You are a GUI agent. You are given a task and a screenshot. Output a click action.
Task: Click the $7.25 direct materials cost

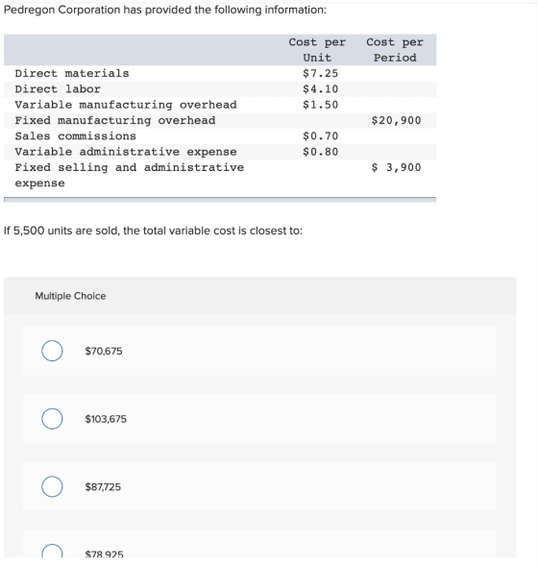(321, 73)
